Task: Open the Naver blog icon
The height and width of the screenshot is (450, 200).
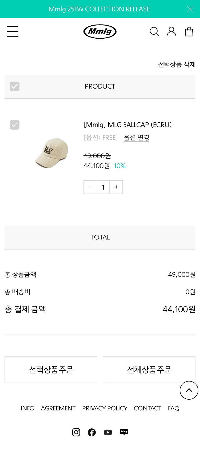Action: click(124, 432)
